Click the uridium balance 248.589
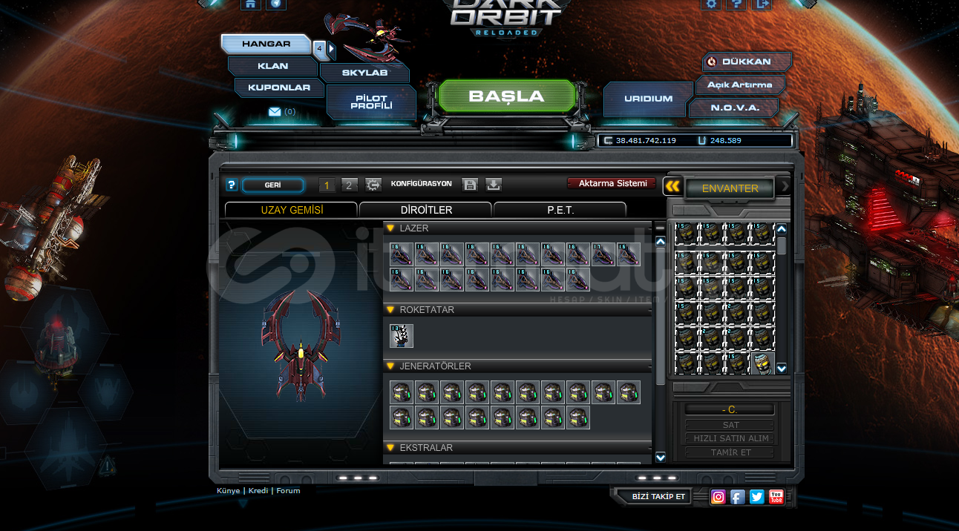Image resolution: width=959 pixels, height=531 pixels. [x=725, y=140]
